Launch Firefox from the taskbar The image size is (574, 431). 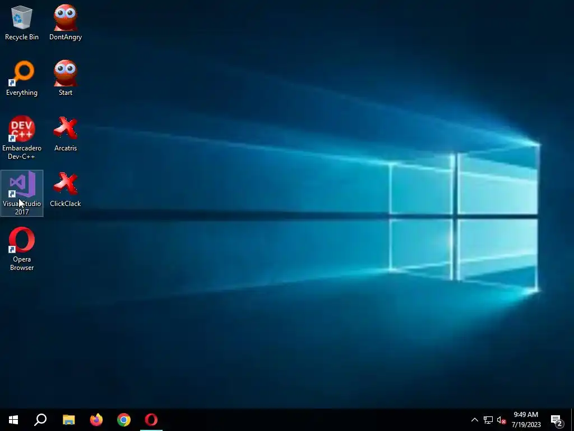coord(96,420)
